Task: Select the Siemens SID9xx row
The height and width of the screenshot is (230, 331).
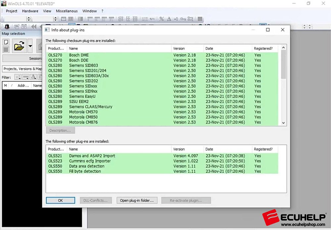Action: click(x=162, y=91)
